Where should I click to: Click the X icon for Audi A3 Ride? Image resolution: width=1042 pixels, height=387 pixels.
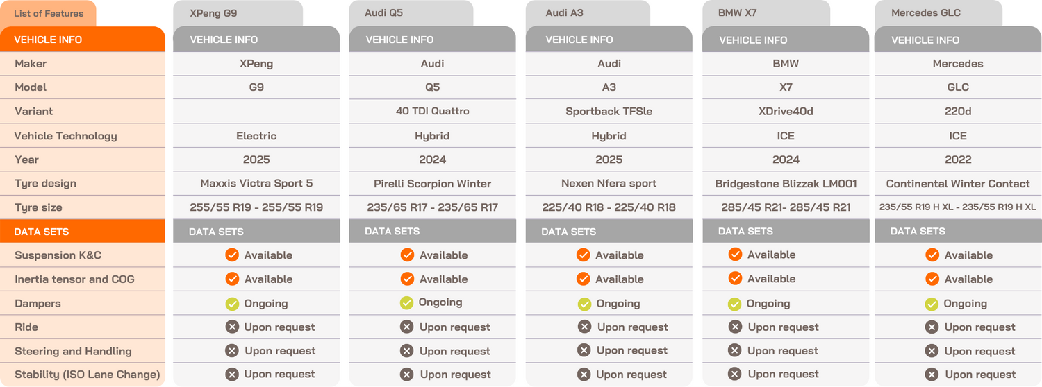point(585,327)
